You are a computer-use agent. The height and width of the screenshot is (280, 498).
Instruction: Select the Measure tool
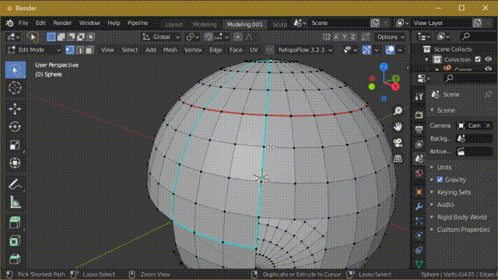coord(15,202)
